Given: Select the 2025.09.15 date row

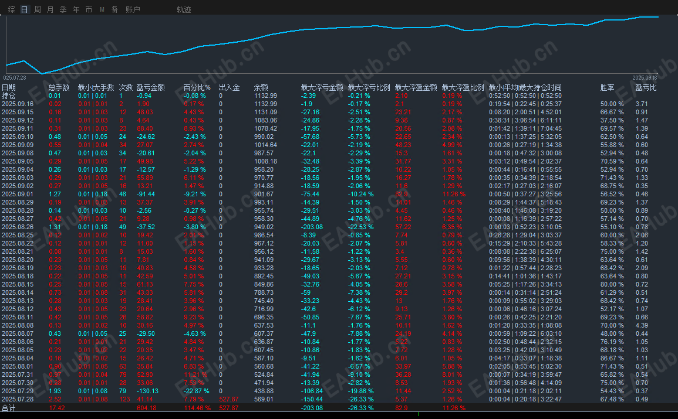Looking at the screenshot, I should point(18,112).
